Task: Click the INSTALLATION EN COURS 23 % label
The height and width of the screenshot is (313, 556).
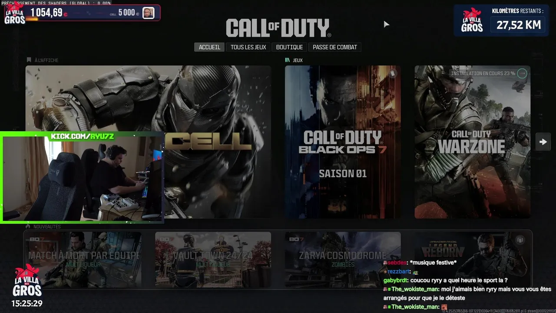Action: pos(483,73)
